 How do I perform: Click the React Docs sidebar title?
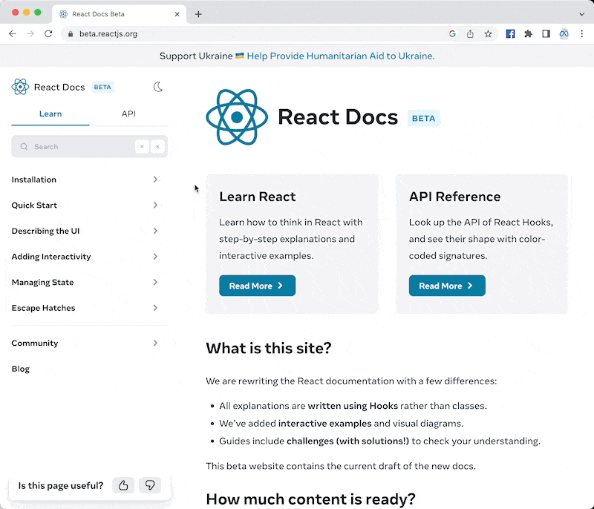point(59,87)
